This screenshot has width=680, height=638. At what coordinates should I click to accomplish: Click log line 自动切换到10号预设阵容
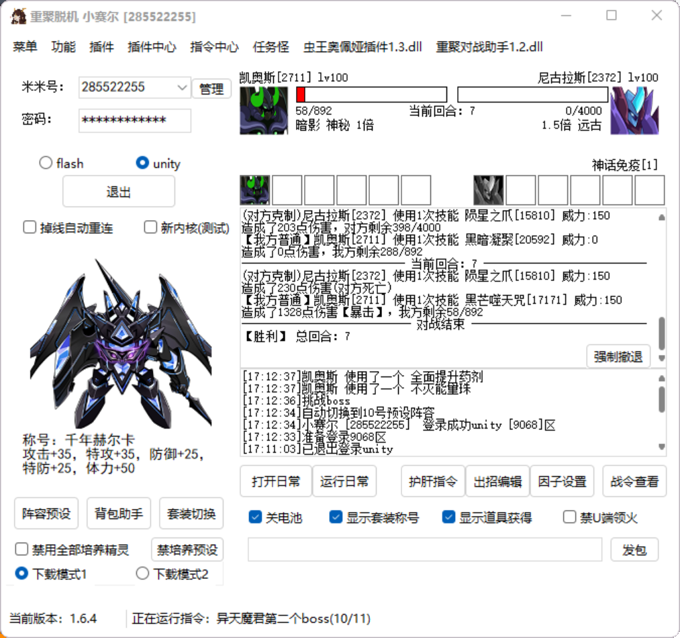[368, 413]
